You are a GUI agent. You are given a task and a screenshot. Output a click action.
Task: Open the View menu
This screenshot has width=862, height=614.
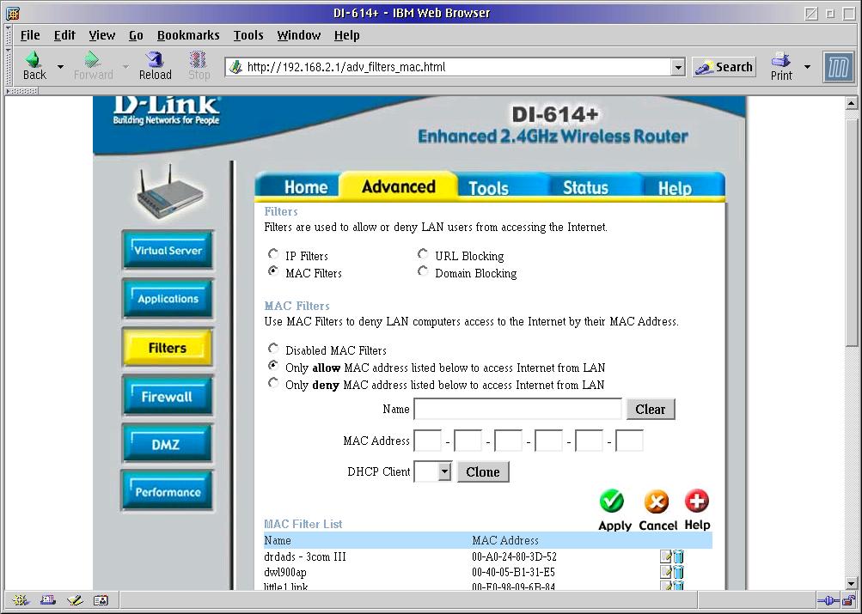click(101, 36)
